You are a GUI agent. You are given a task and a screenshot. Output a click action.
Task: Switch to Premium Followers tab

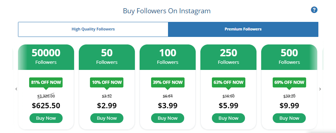coord(243,29)
